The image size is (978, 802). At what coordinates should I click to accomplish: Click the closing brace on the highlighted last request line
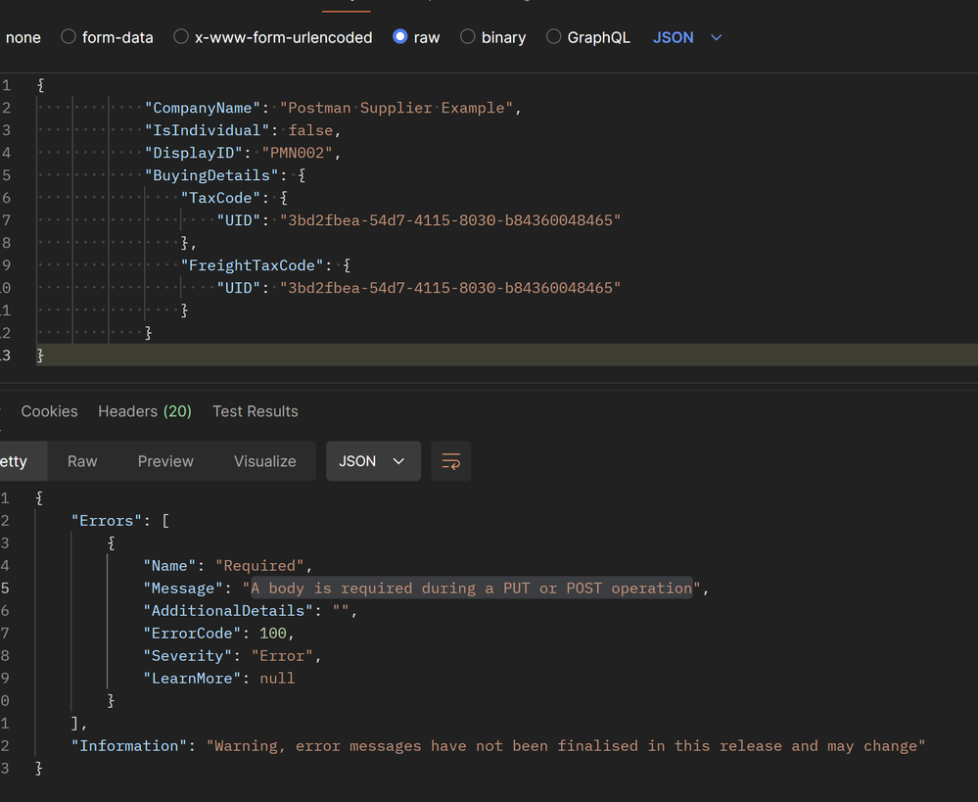40,354
